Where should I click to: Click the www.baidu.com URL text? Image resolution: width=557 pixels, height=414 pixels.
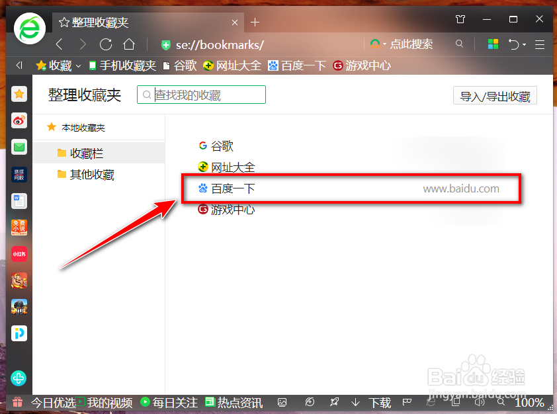coord(461,188)
